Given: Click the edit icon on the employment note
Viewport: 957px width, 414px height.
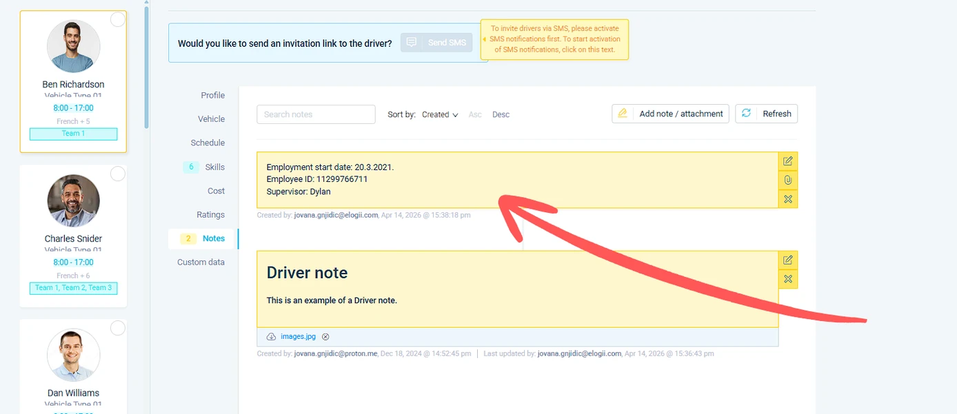Looking at the screenshot, I should pyautogui.click(x=788, y=161).
